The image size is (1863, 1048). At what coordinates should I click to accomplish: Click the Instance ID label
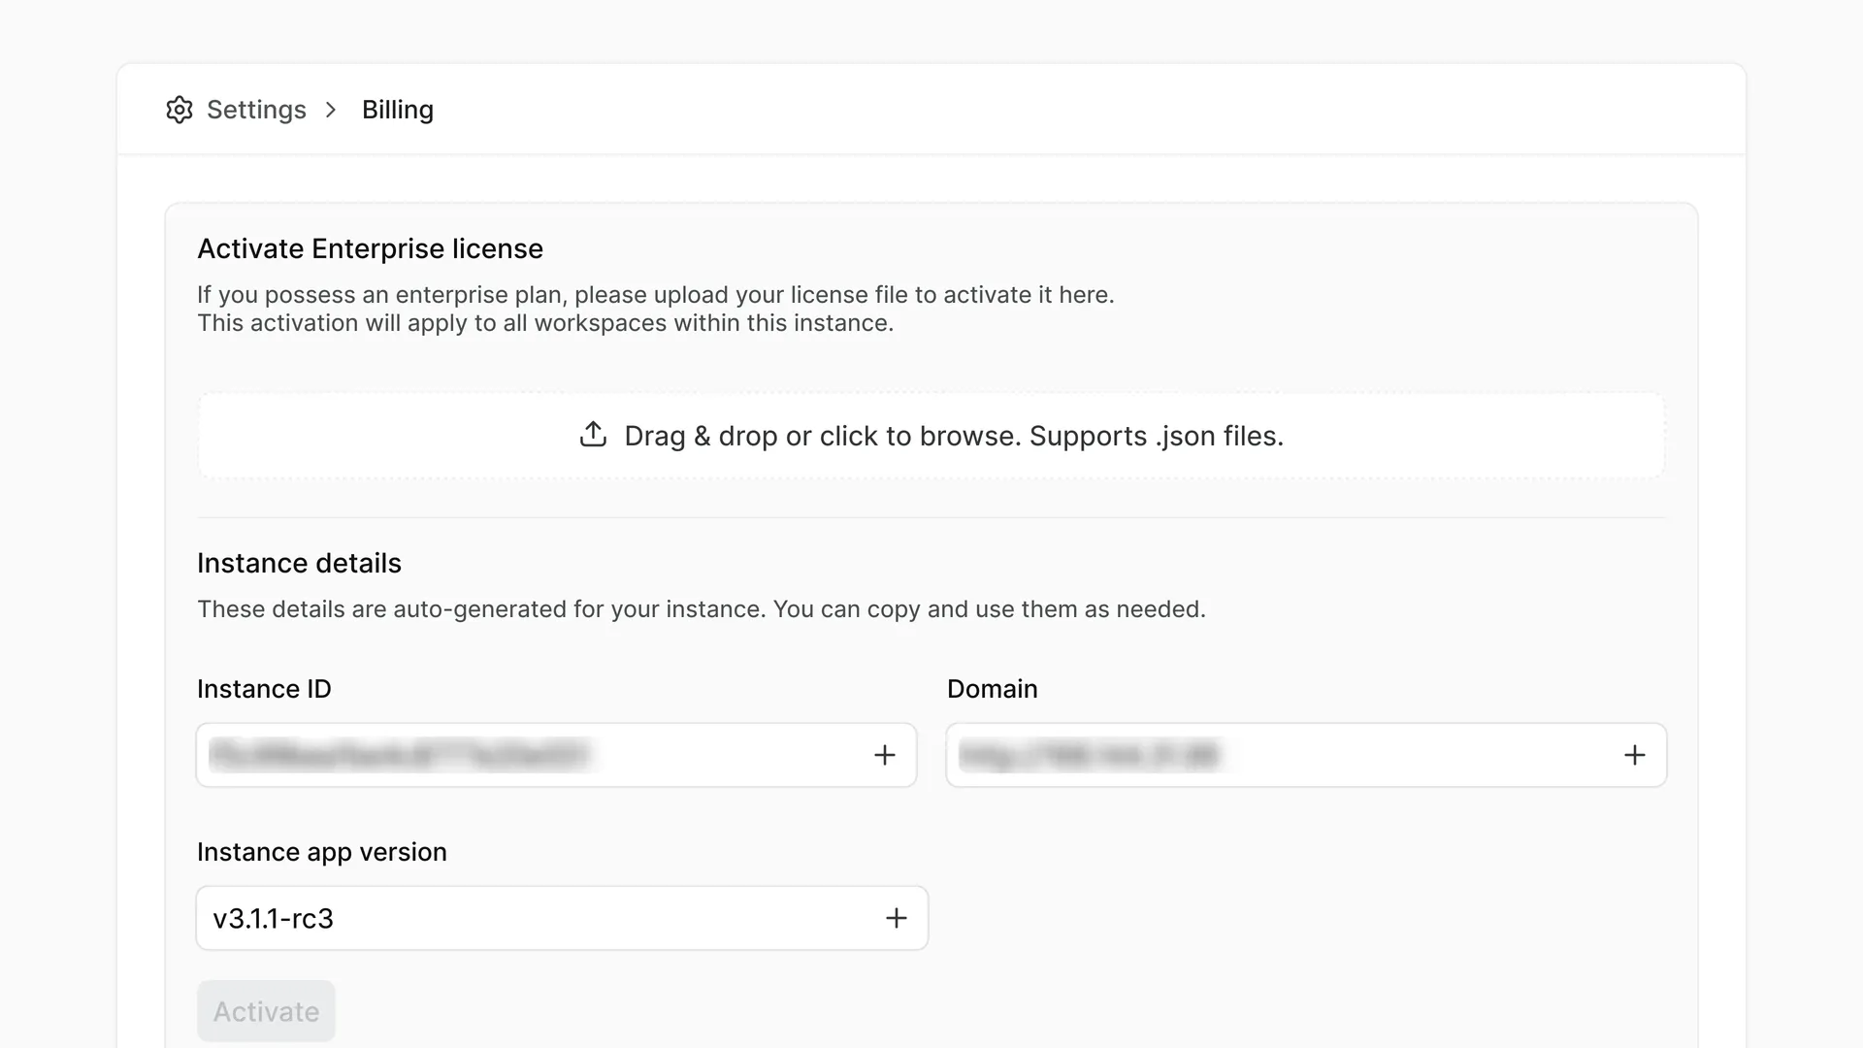tap(264, 689)
